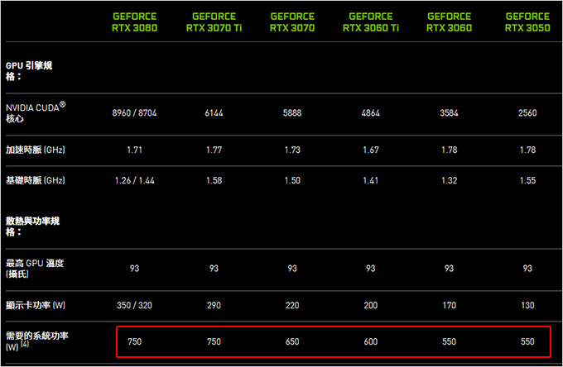Select the 1.26 / 1.44 base clock value
The height and width of the screenshot is (367, 563).
click(134, 180)
